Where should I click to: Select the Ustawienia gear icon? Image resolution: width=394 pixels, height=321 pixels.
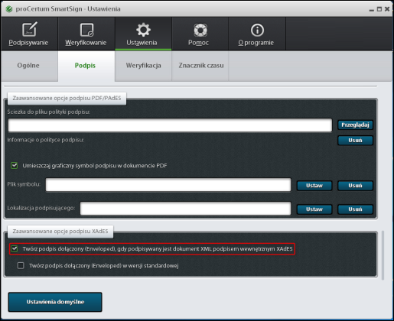pyautogui.click(x=143, y=30)
